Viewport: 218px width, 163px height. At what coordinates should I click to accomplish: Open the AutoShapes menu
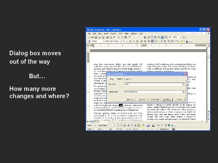[103, 125]
